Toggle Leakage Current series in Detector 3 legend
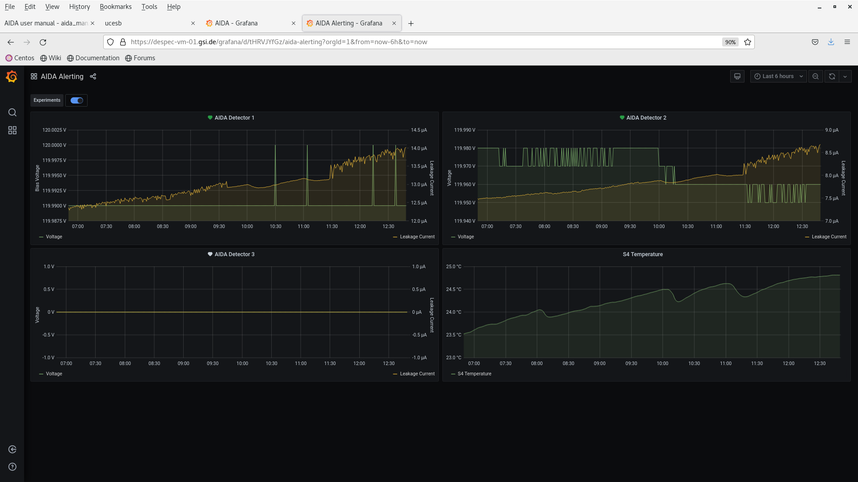This screenshot has width=858, height=482. 417,374
